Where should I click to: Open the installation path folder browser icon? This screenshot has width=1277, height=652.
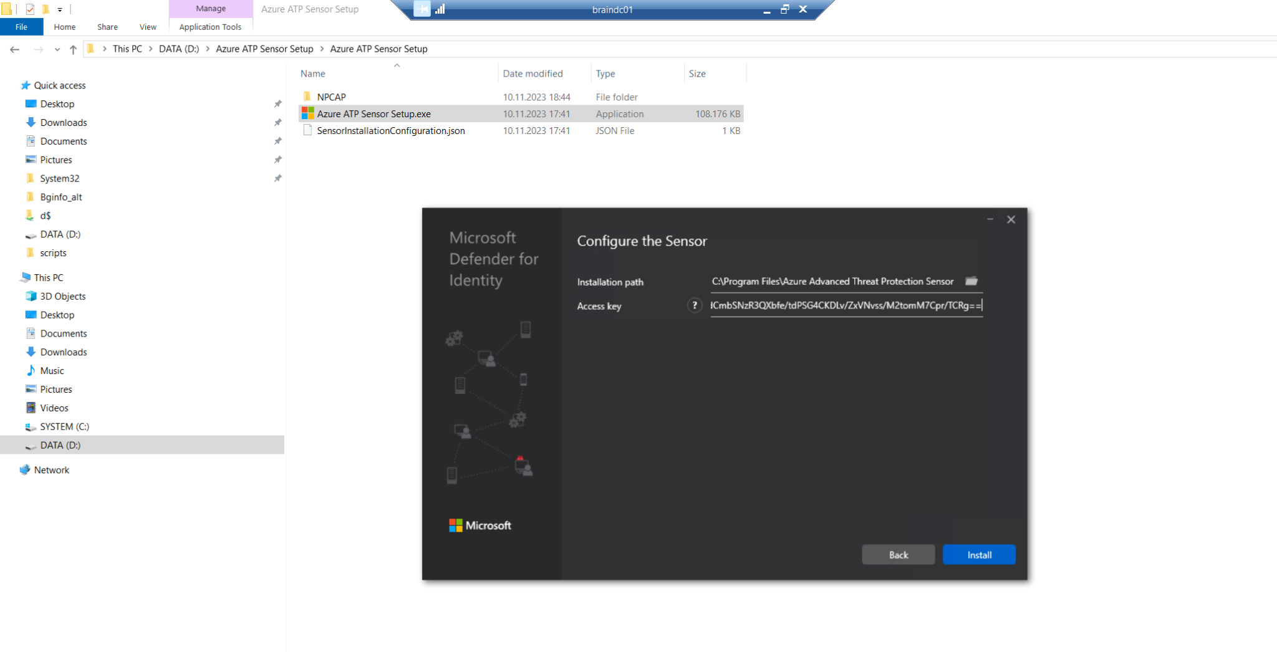pos(971,281)
